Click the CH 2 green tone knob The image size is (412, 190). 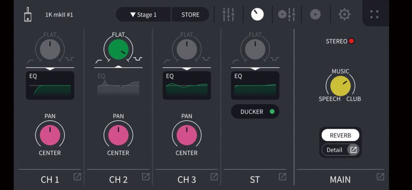point(118,50)
